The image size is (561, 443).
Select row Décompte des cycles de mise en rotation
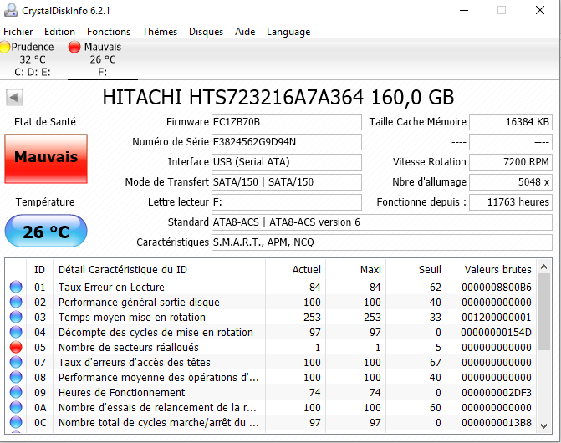tap(271, 332)
